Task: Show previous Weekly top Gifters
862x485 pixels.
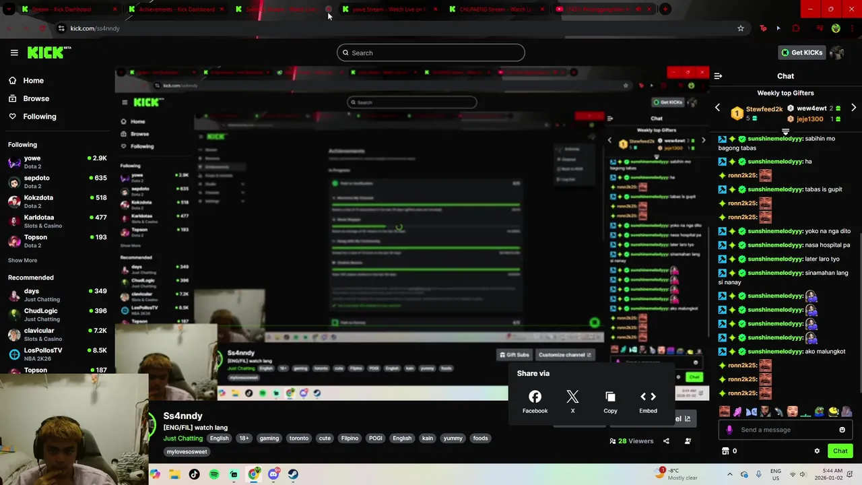Action: 717,108
